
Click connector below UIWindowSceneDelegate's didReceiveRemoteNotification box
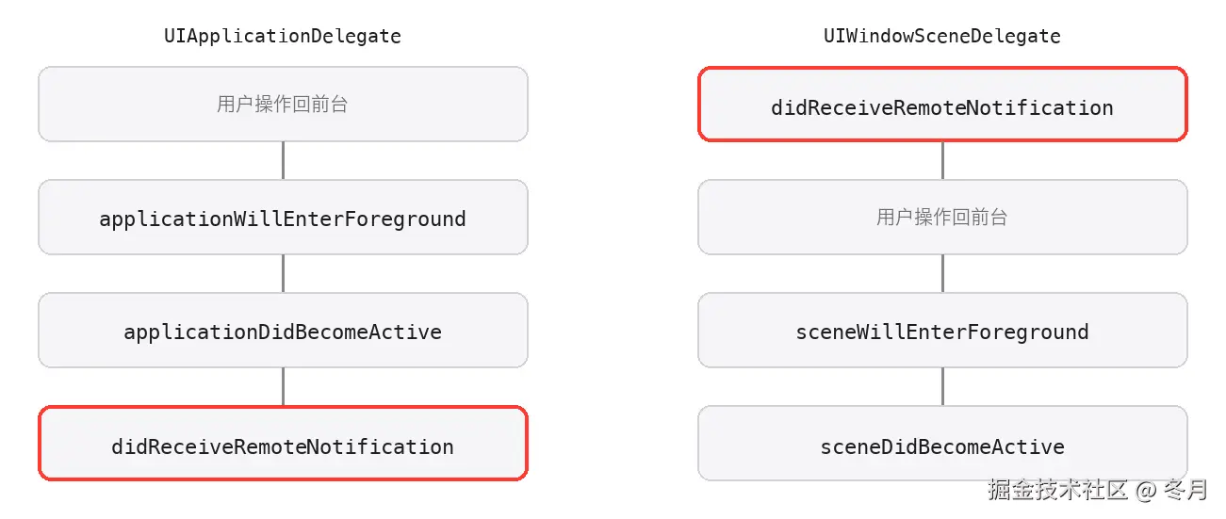(x=942, y=160)
